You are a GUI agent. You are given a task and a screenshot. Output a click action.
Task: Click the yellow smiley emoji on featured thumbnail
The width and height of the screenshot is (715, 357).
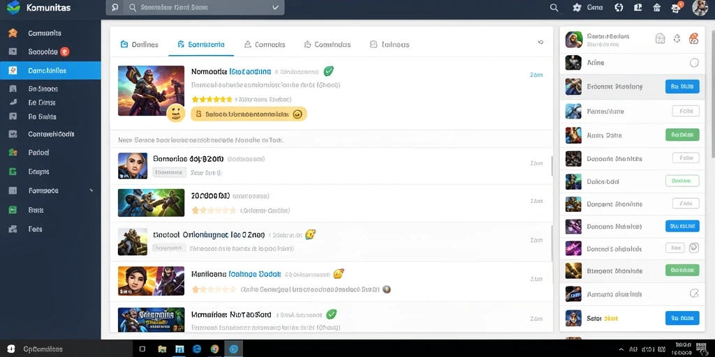click(175, 112)
